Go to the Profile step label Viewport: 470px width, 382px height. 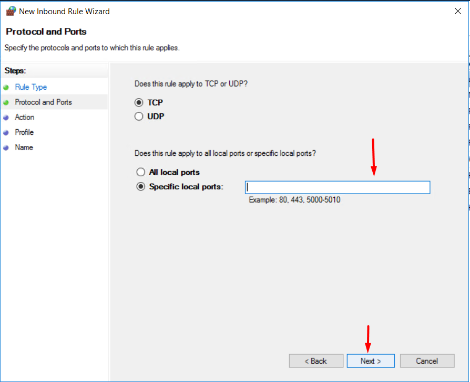(24, 132)
